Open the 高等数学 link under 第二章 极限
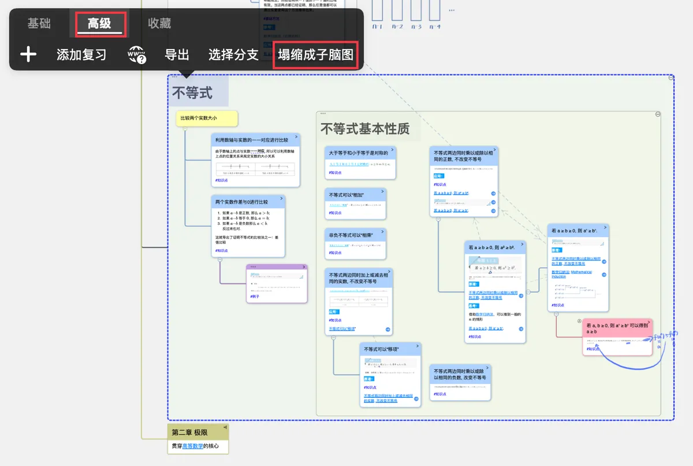The width and height of the screenshot is (693, 466). 193,446
